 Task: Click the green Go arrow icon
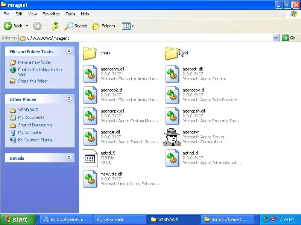pos(285,38)
